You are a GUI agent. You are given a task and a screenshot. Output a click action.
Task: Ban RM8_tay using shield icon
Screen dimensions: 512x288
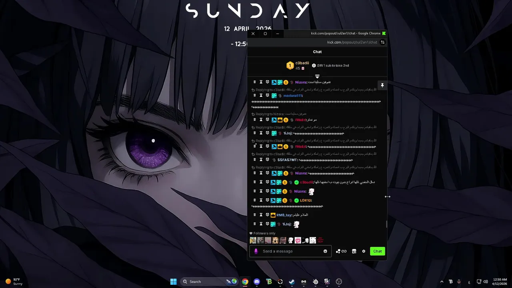click(268, 215)
